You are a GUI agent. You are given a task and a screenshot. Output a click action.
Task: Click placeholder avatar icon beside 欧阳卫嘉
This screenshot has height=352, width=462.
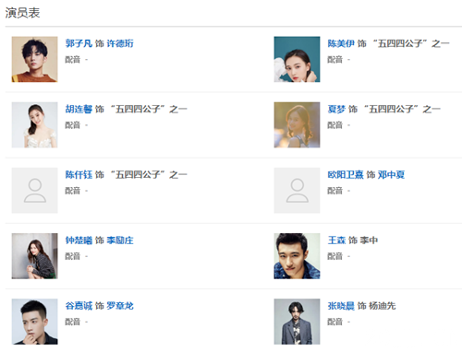tap(297, 191)
